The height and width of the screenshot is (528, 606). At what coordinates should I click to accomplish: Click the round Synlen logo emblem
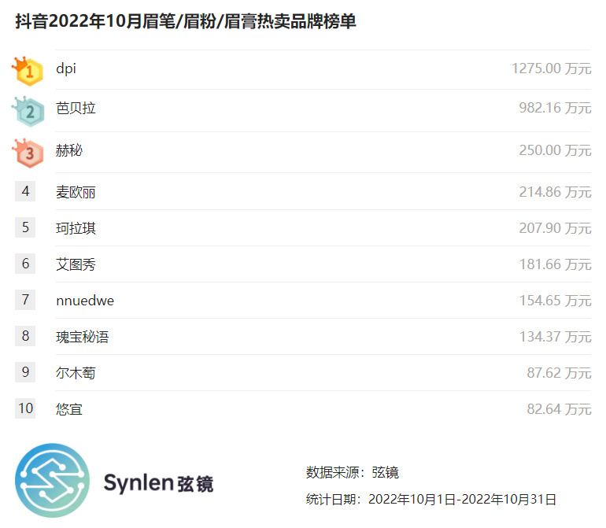[52, 481]
